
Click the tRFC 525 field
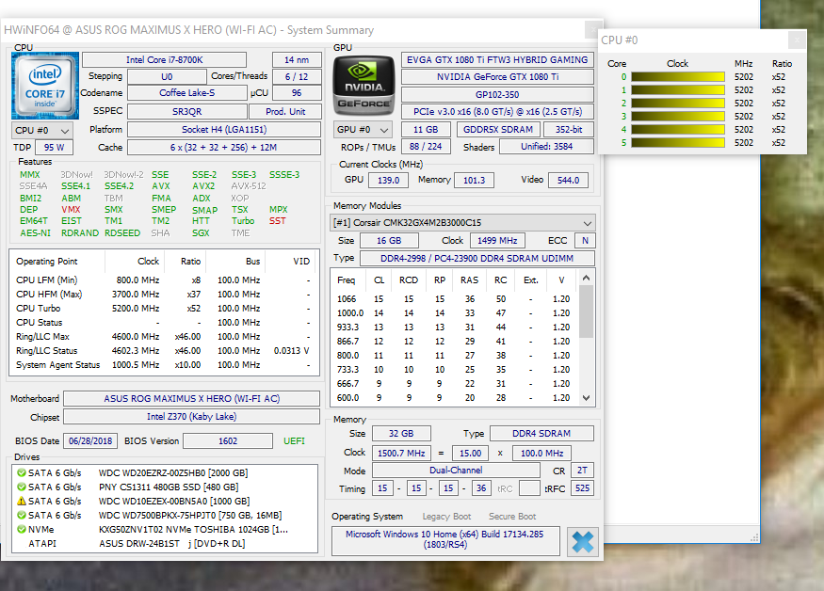pos(582,488)
